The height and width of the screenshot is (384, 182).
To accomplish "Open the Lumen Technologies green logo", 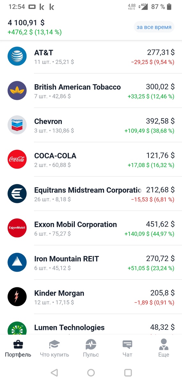I will (x=17, y=328).
